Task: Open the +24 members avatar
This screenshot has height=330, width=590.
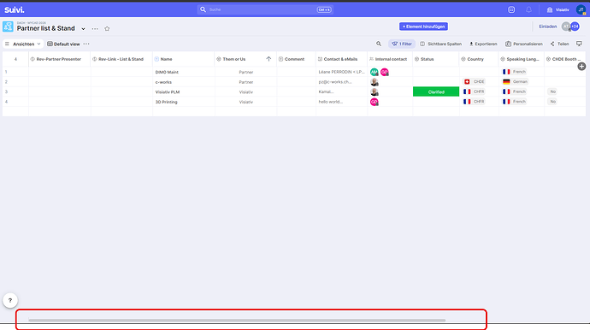Action: tap(575, 27)
